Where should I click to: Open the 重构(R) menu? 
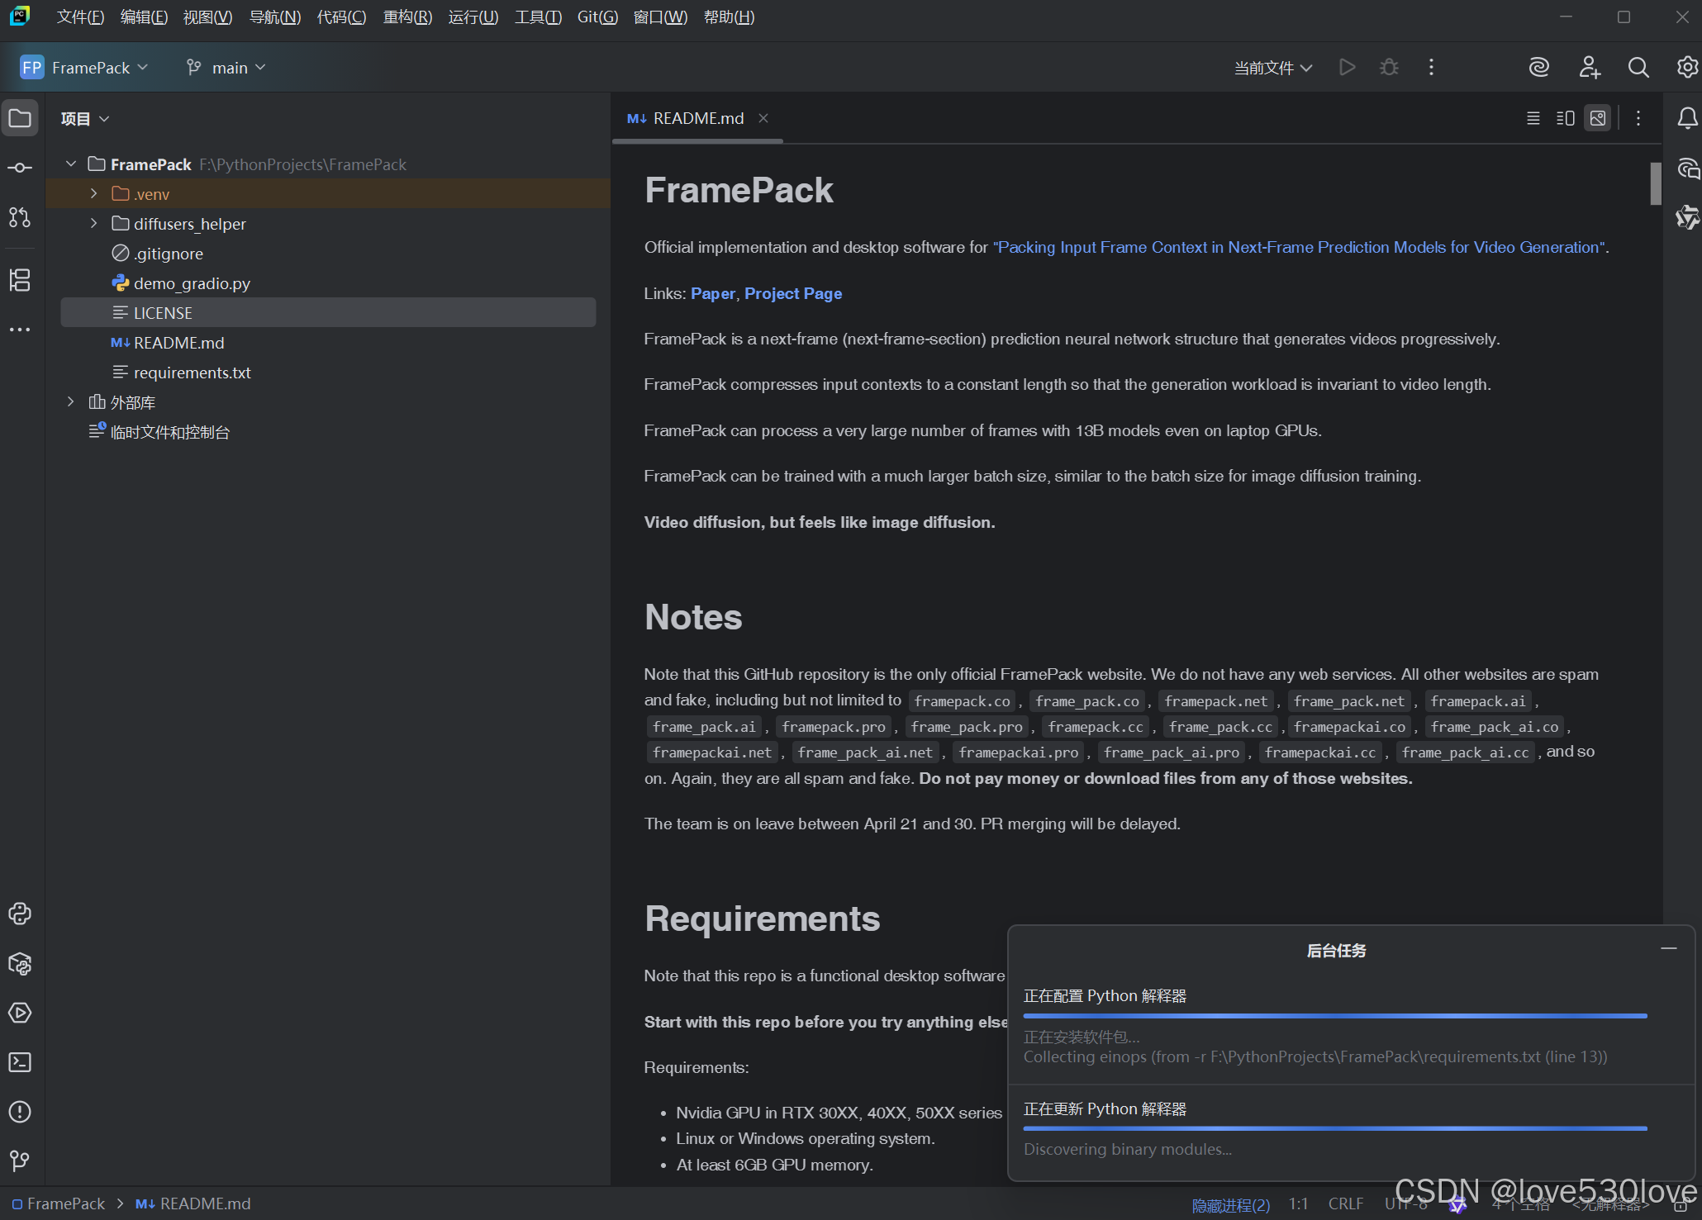(407, 17)
